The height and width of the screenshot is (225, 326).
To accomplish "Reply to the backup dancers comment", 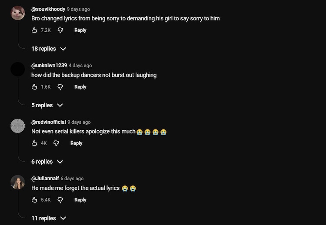I will pyautogui.click(x=80, y=87).
